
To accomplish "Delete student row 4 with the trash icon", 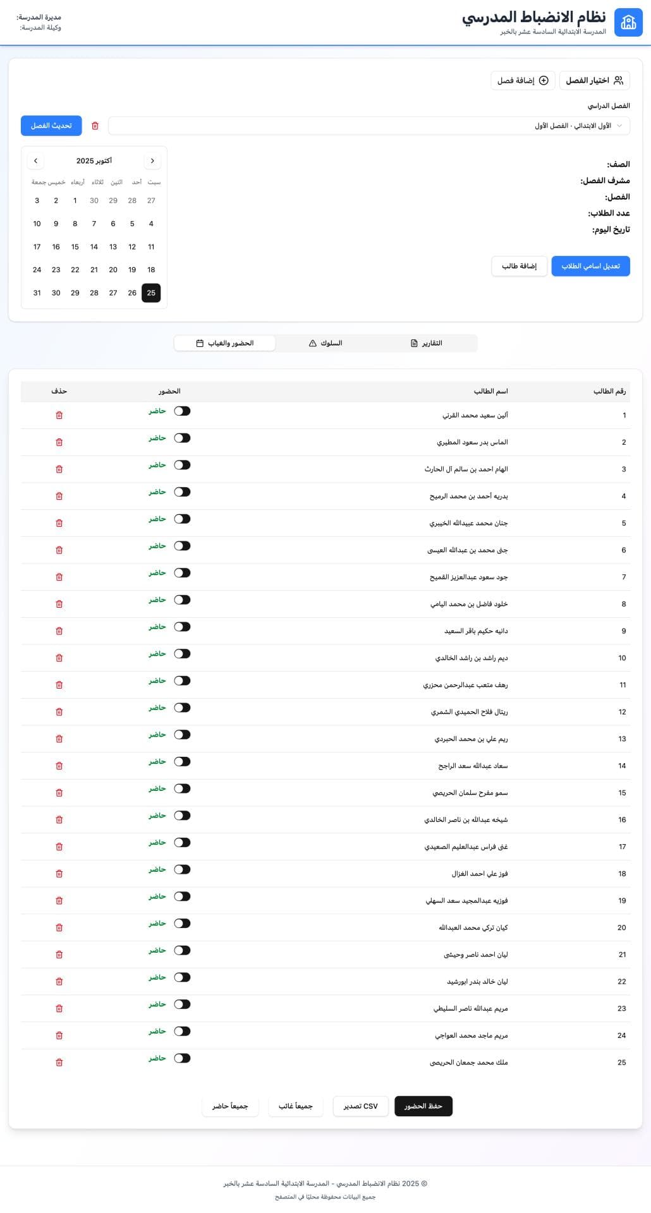I will tap(59, 496).
